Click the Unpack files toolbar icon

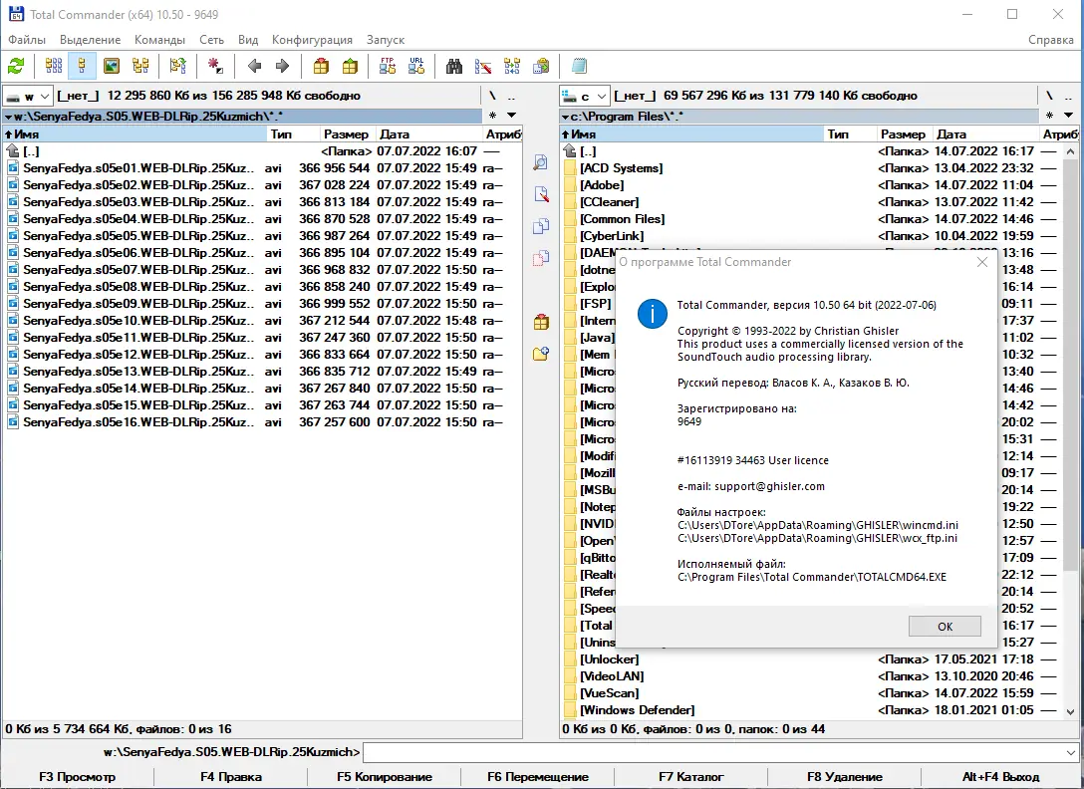click(x=352, y=67)
